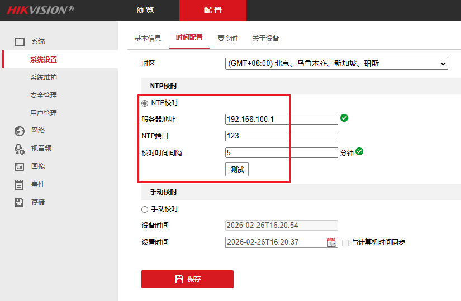Click the 事件 calendar icon

click(19, 185)
